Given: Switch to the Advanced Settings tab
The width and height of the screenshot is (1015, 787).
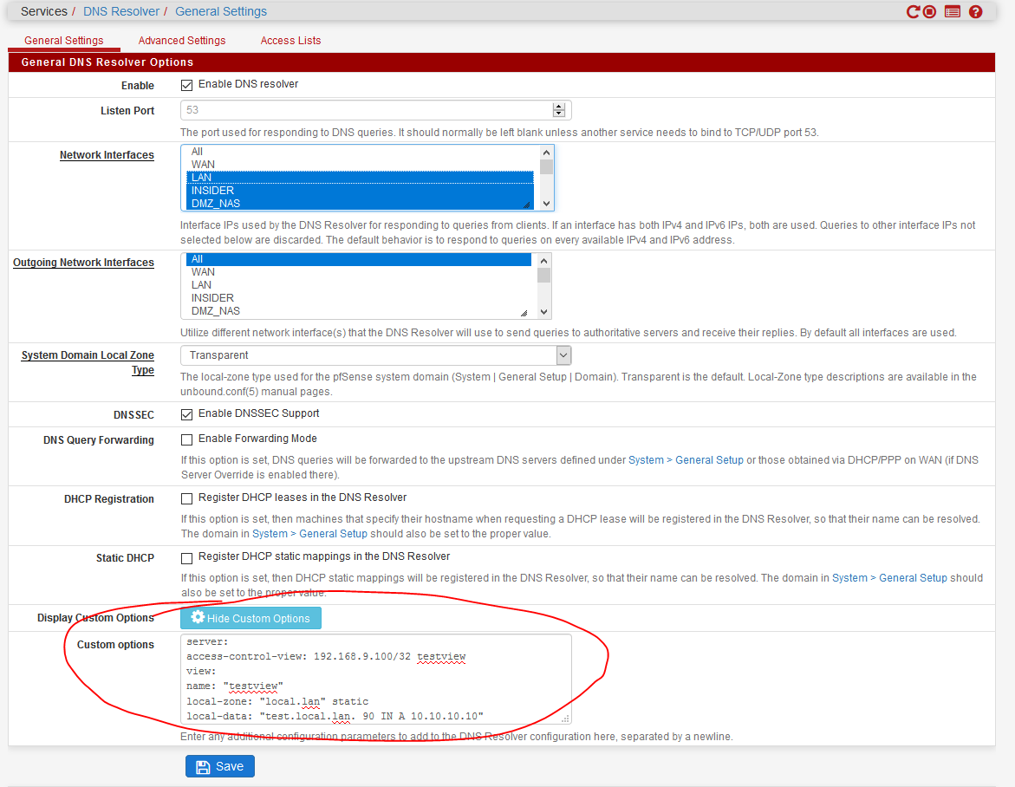Looking at the screenshot, I should click(181, 40).
